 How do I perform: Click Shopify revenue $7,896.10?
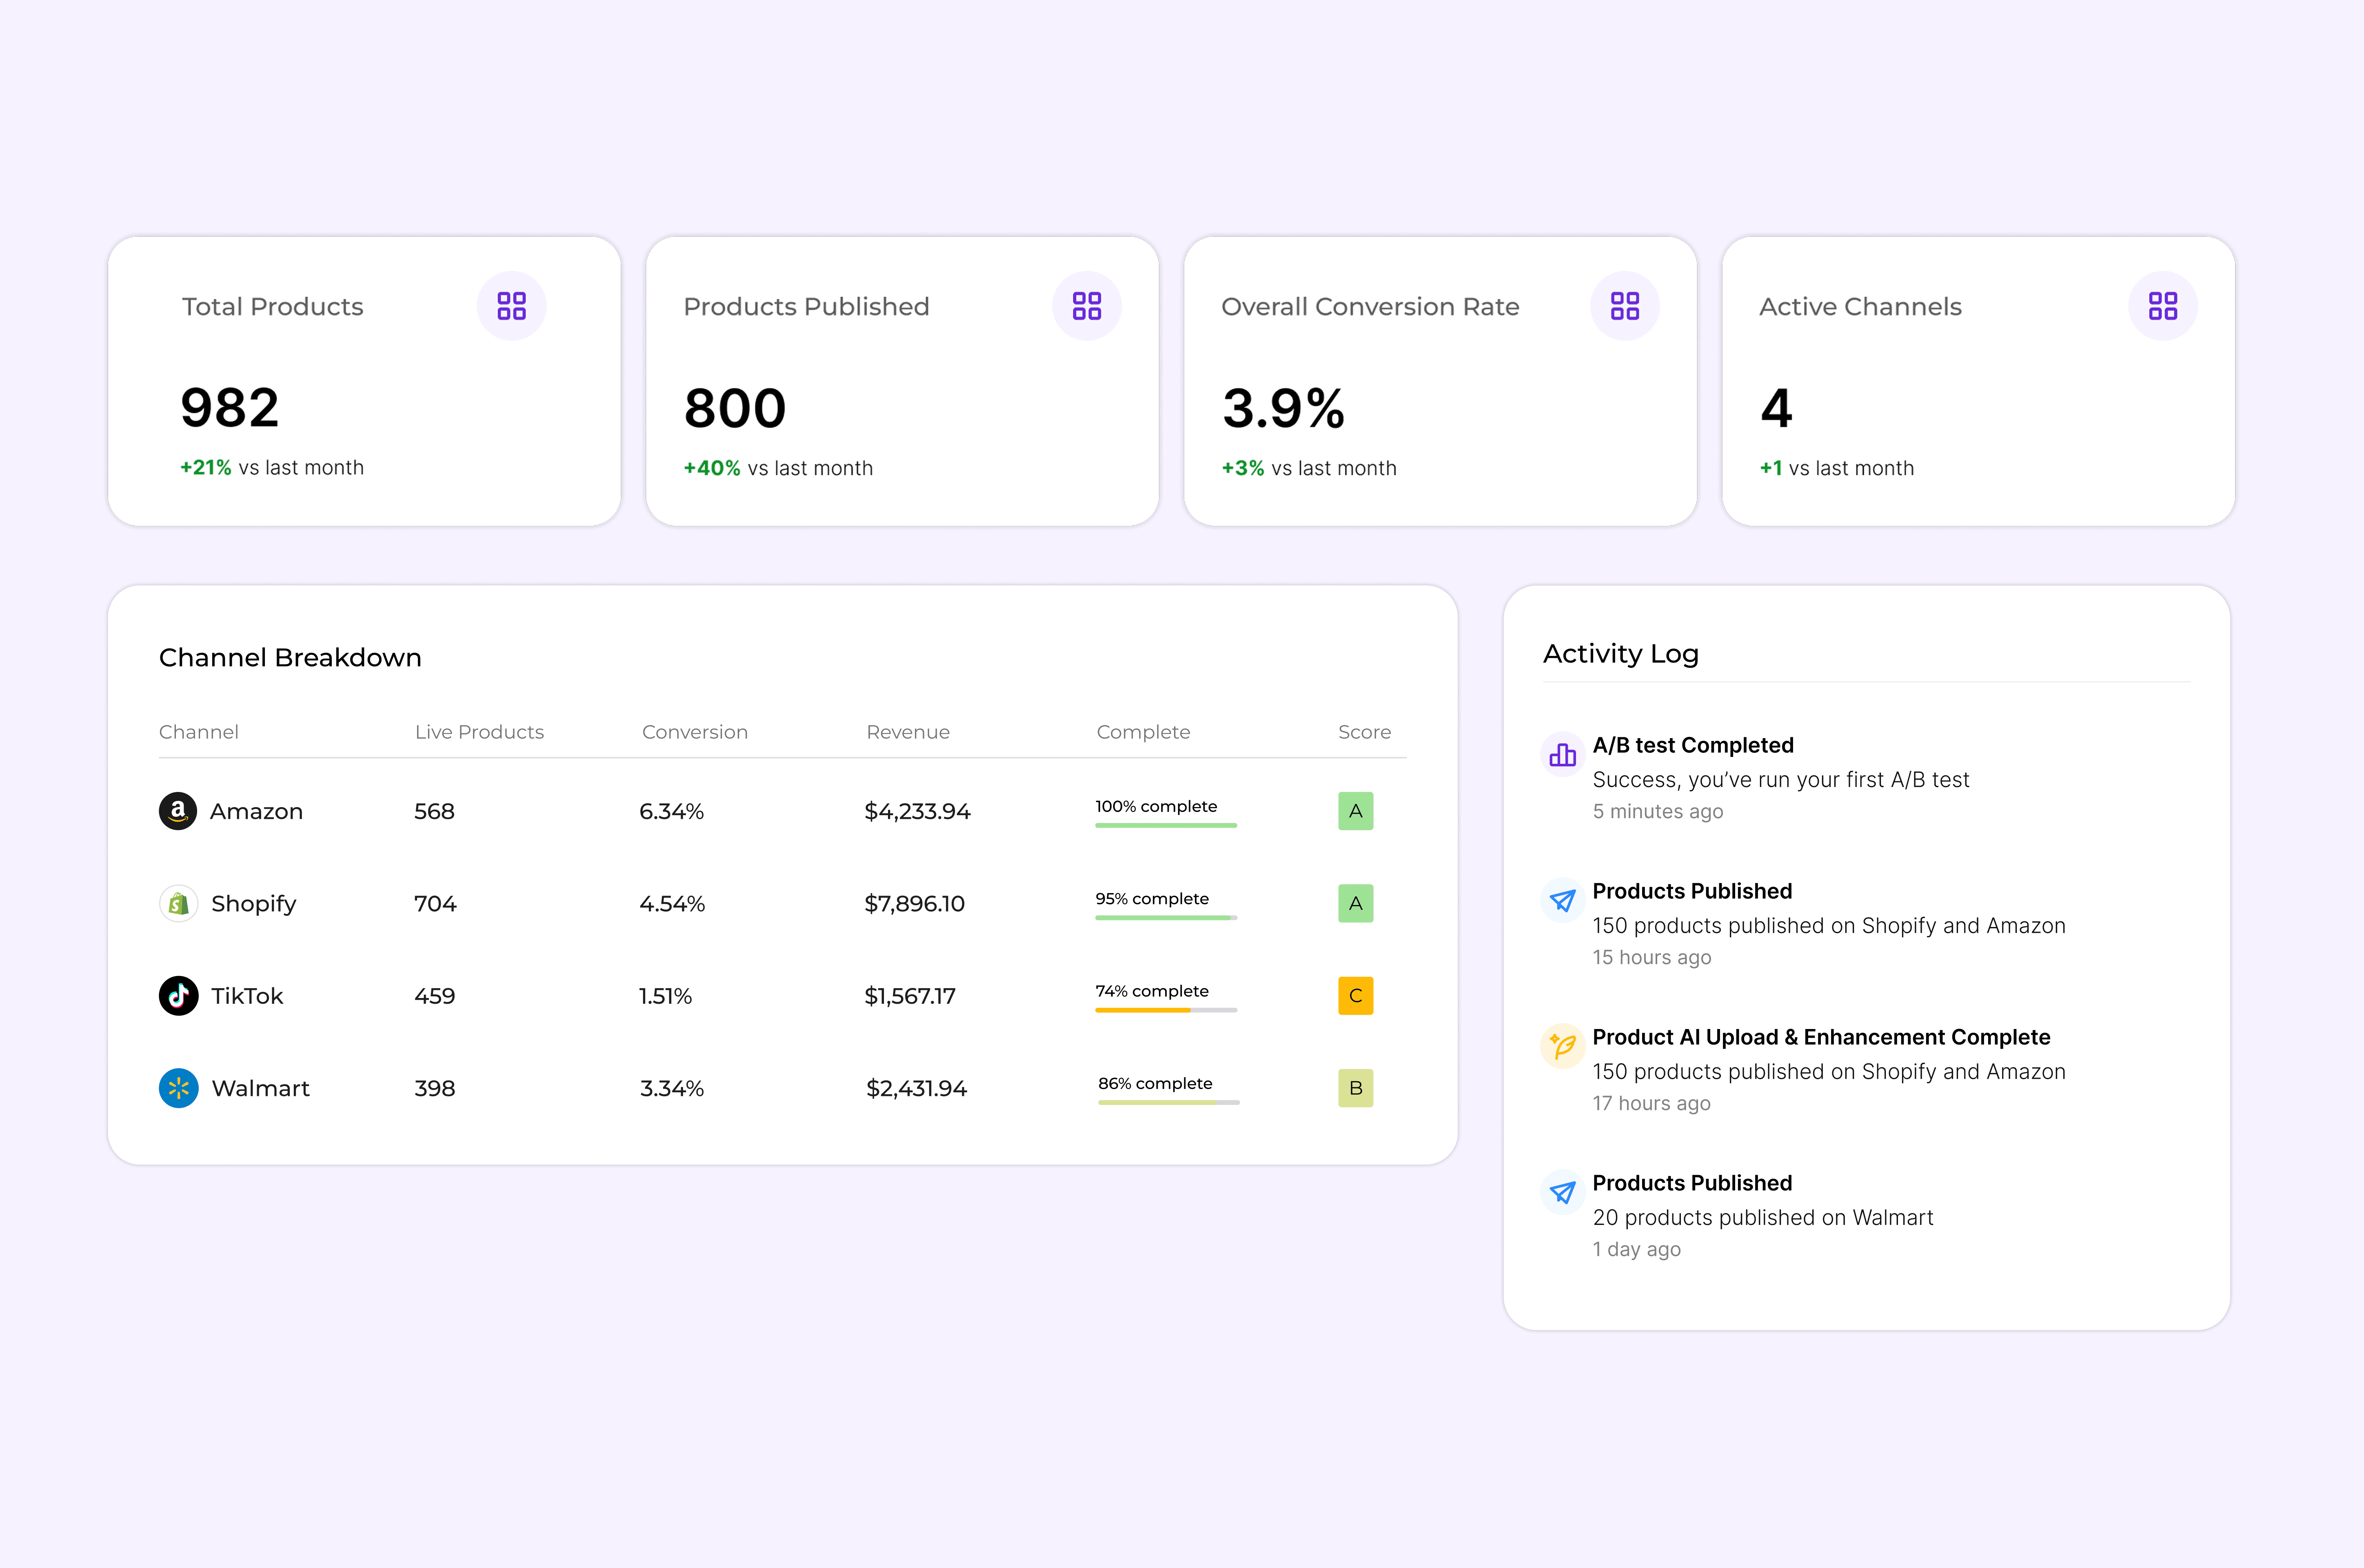coord(915,904)
